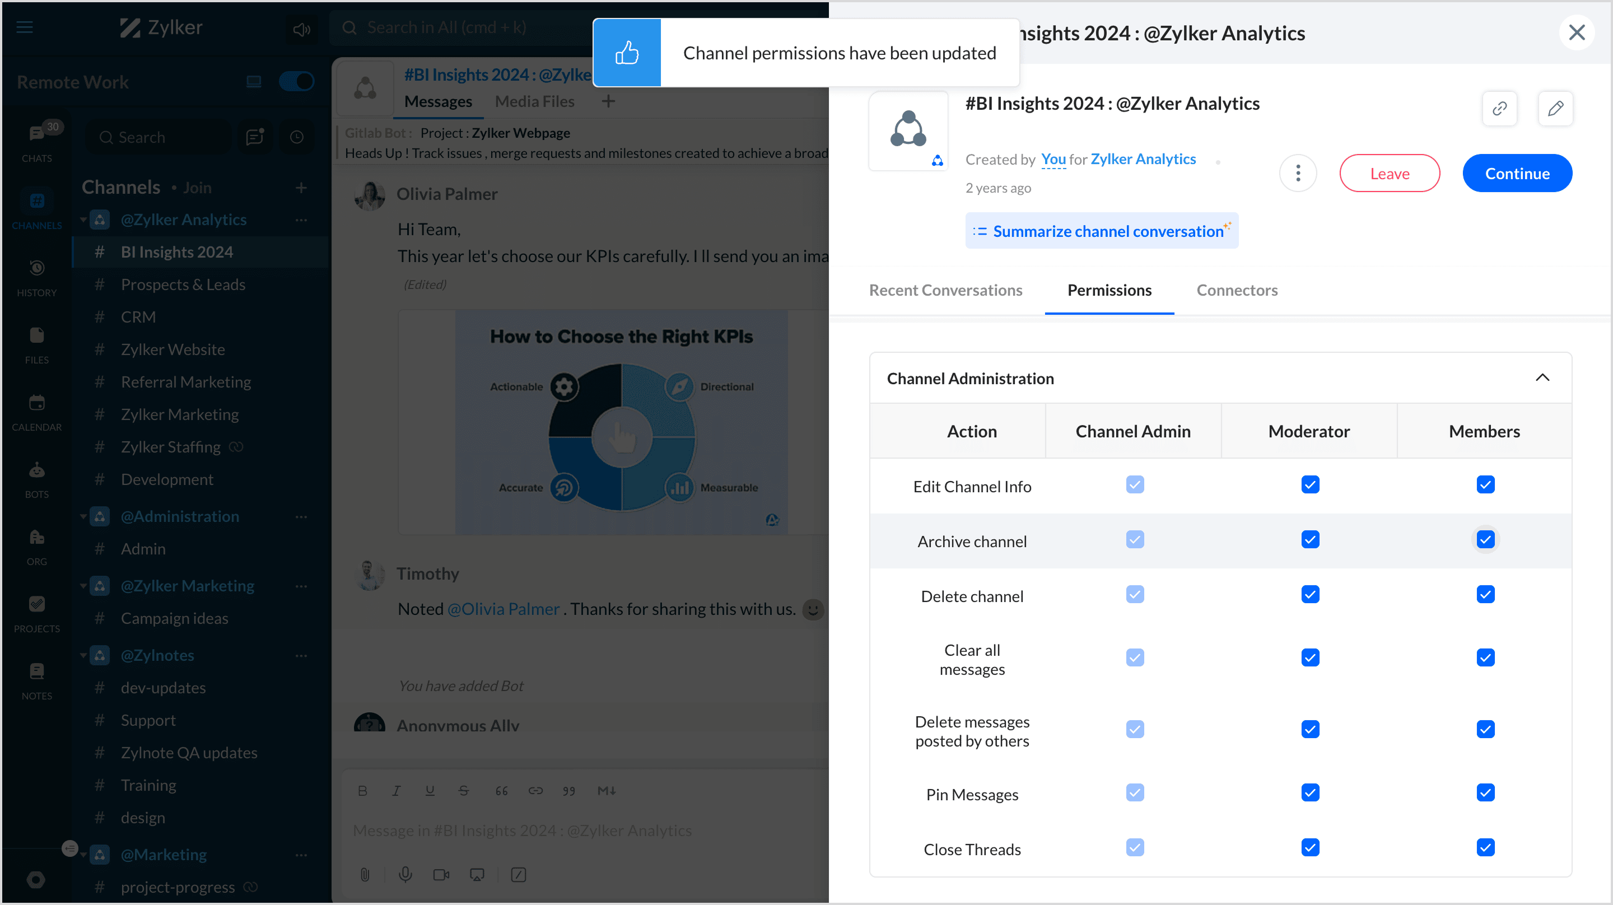Click the Leave button
This screenshot has height=905, width=1613.
point(1389,174)
